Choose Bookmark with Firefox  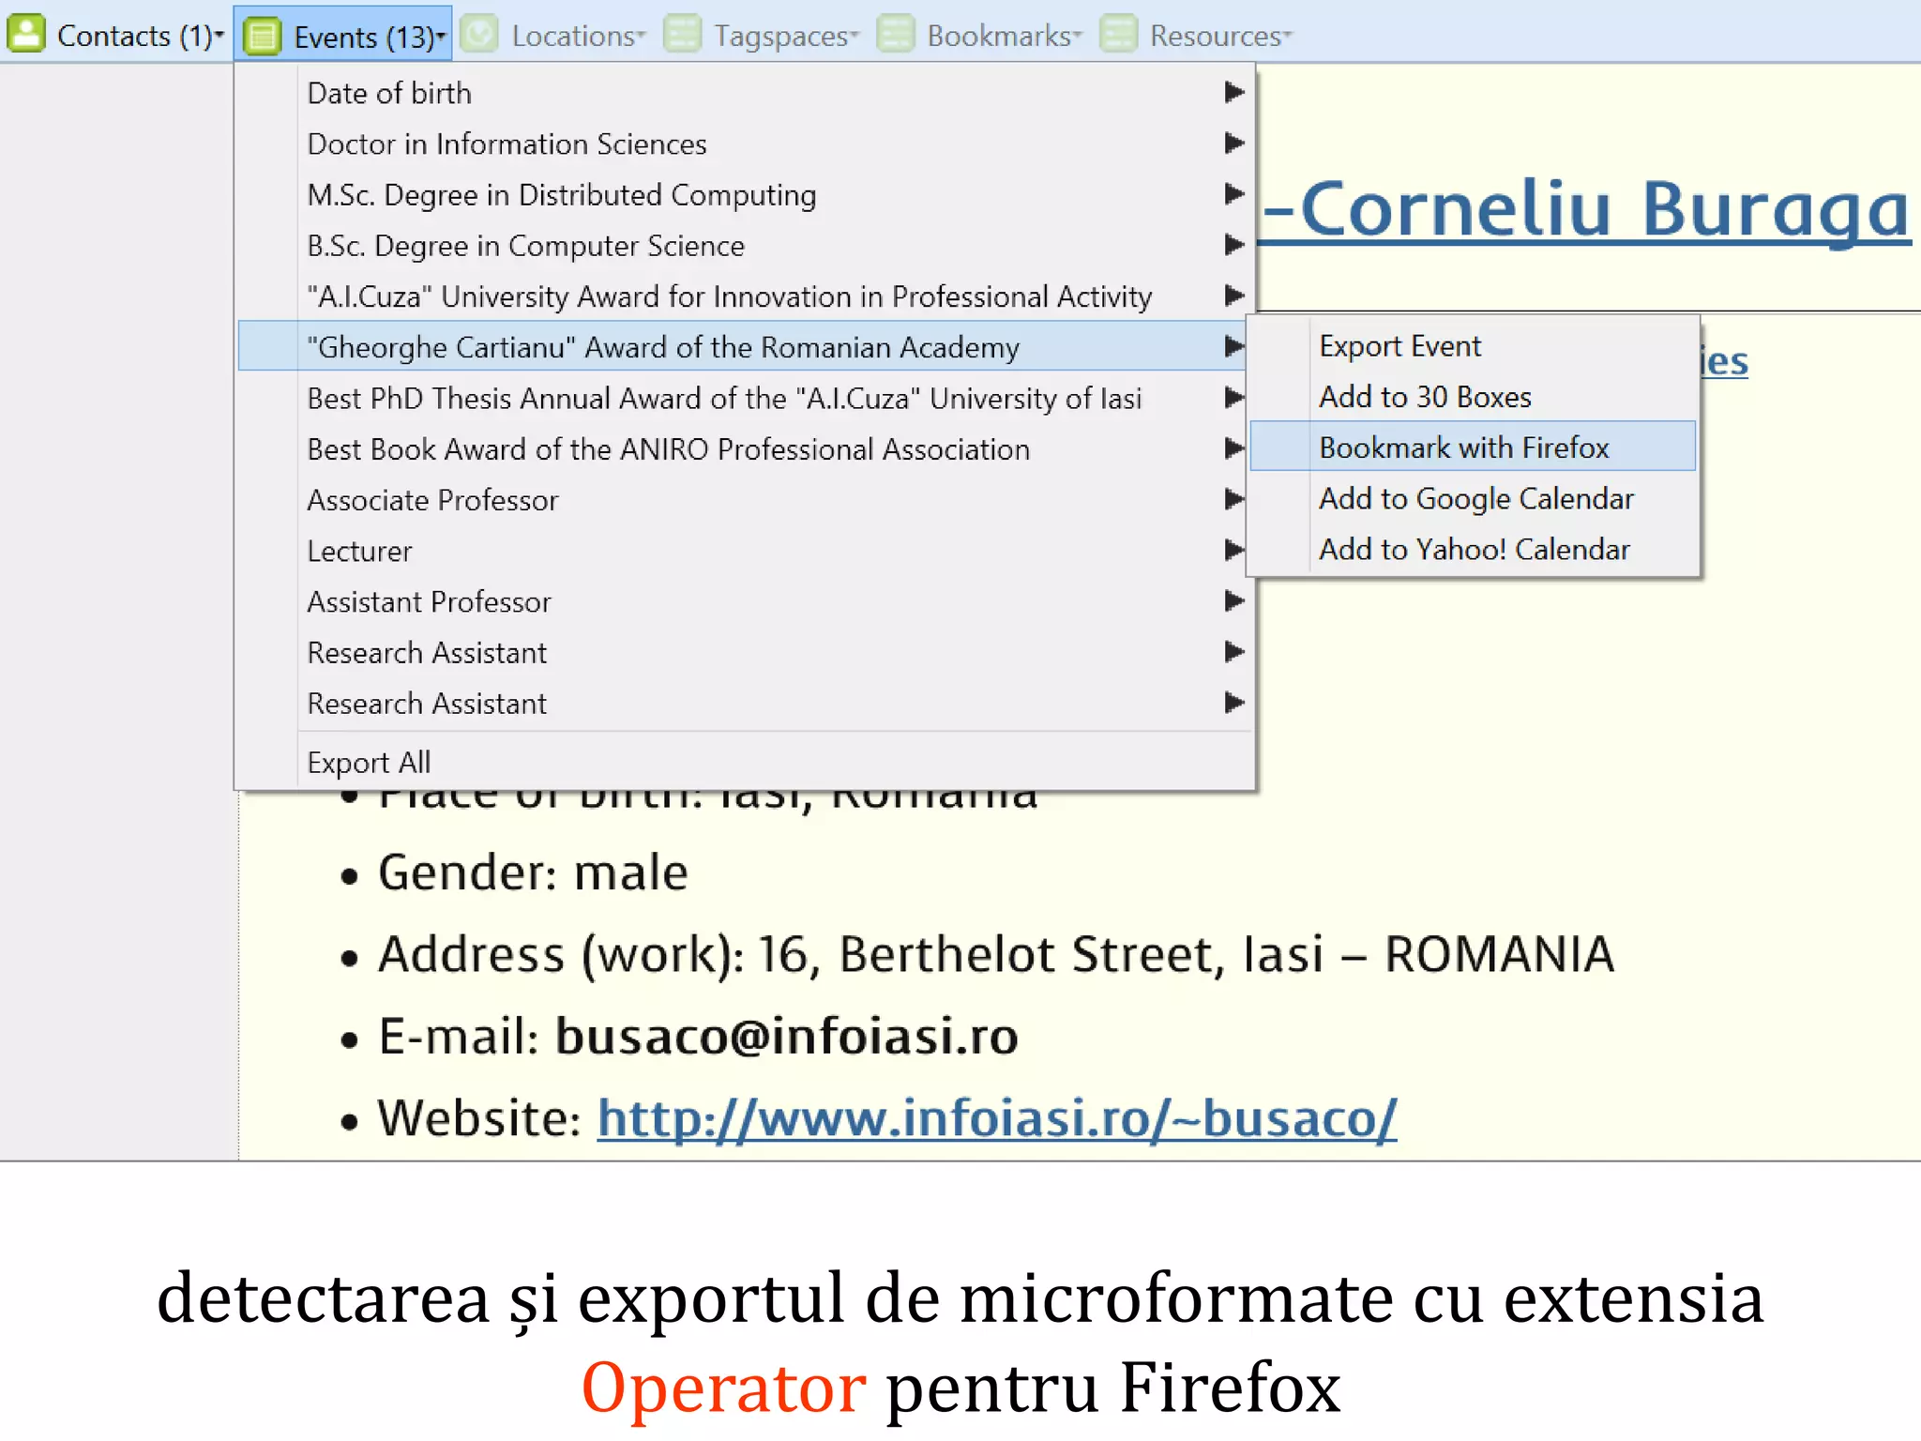[x=1473, y=447]
